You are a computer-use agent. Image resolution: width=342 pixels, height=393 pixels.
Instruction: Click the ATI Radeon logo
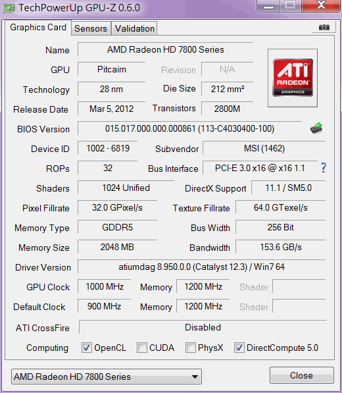coord(293,78)
